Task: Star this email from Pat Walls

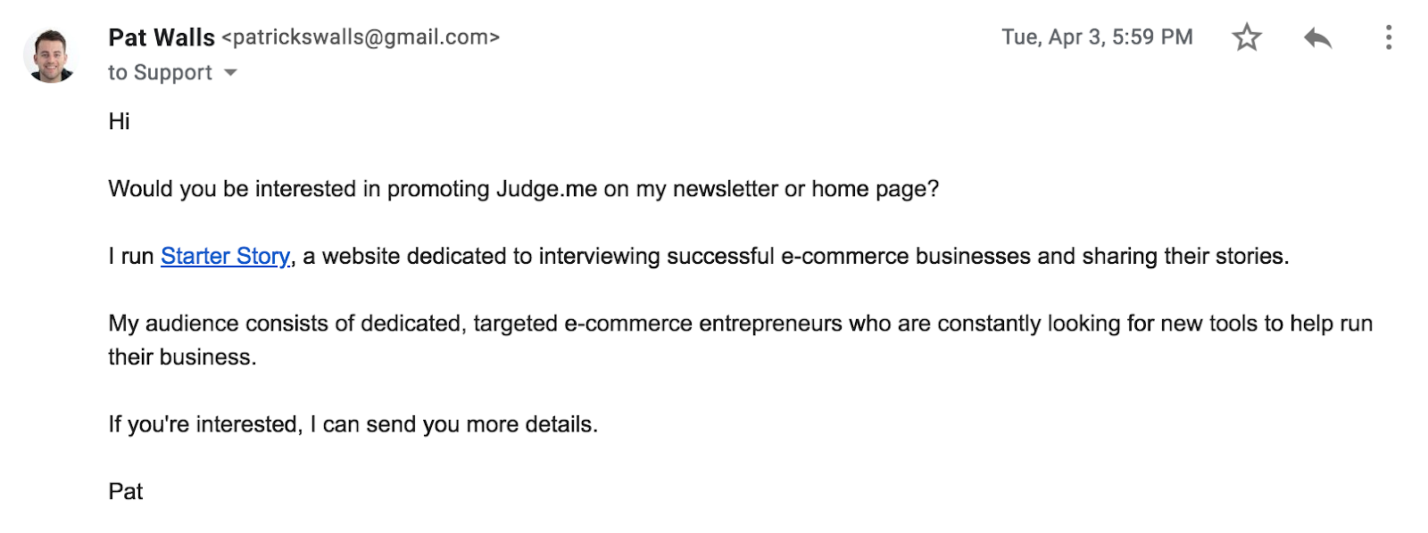Action: coord(1247,37)
